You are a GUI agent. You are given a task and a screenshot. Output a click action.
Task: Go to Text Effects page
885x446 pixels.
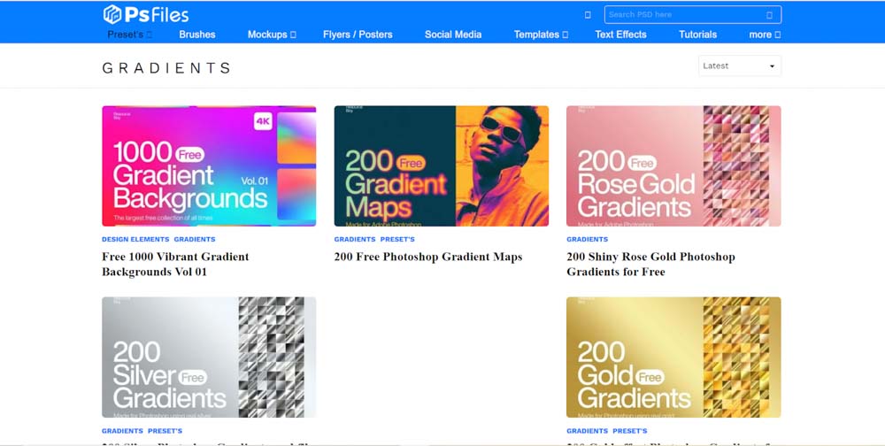point(620,35)
